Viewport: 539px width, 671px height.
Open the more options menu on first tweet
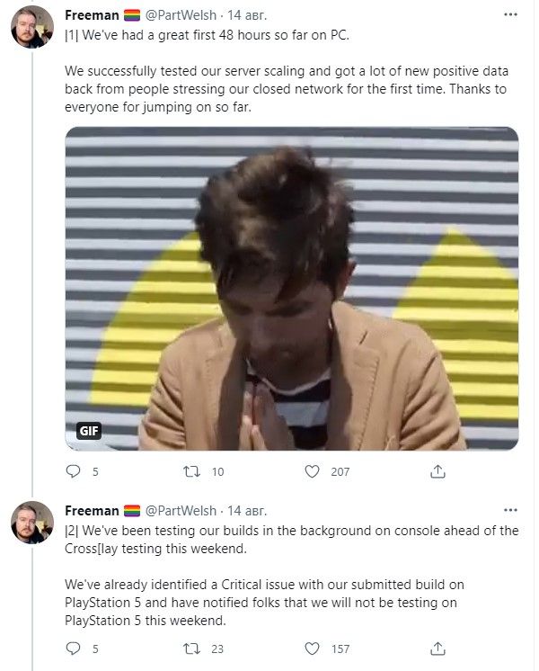click(x=510, y=15)
